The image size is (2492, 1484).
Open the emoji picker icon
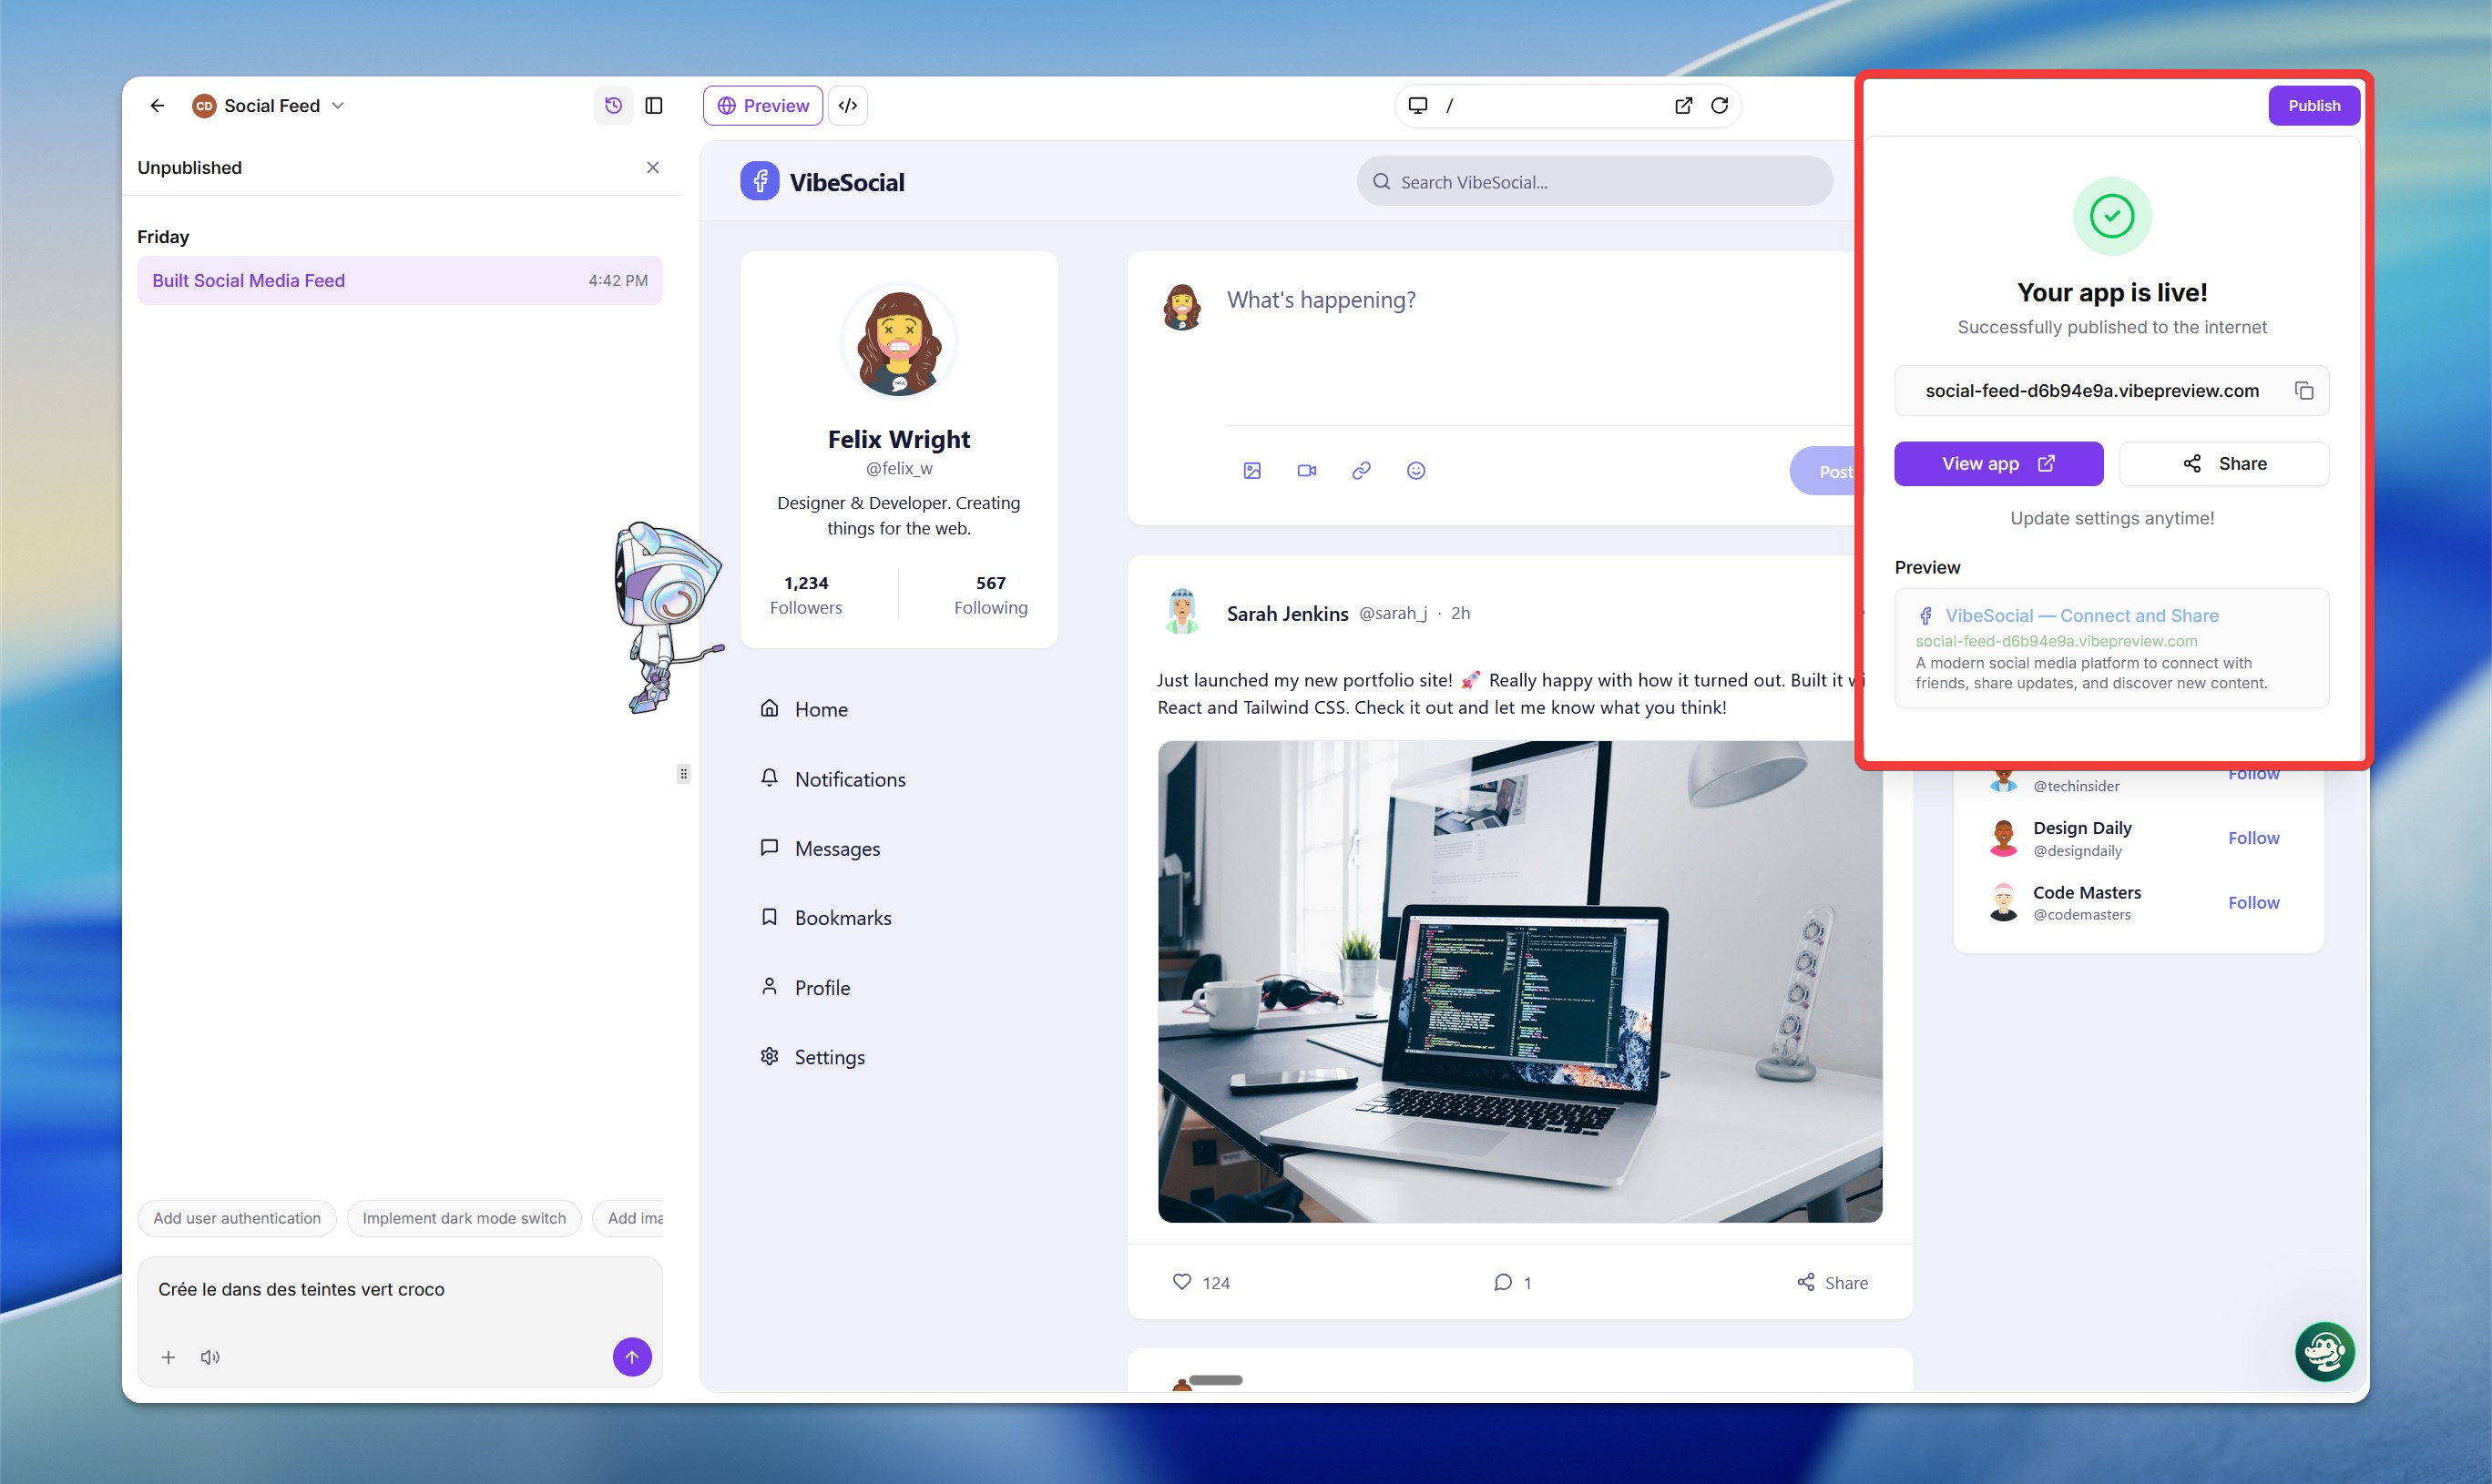coord(1415,470)
